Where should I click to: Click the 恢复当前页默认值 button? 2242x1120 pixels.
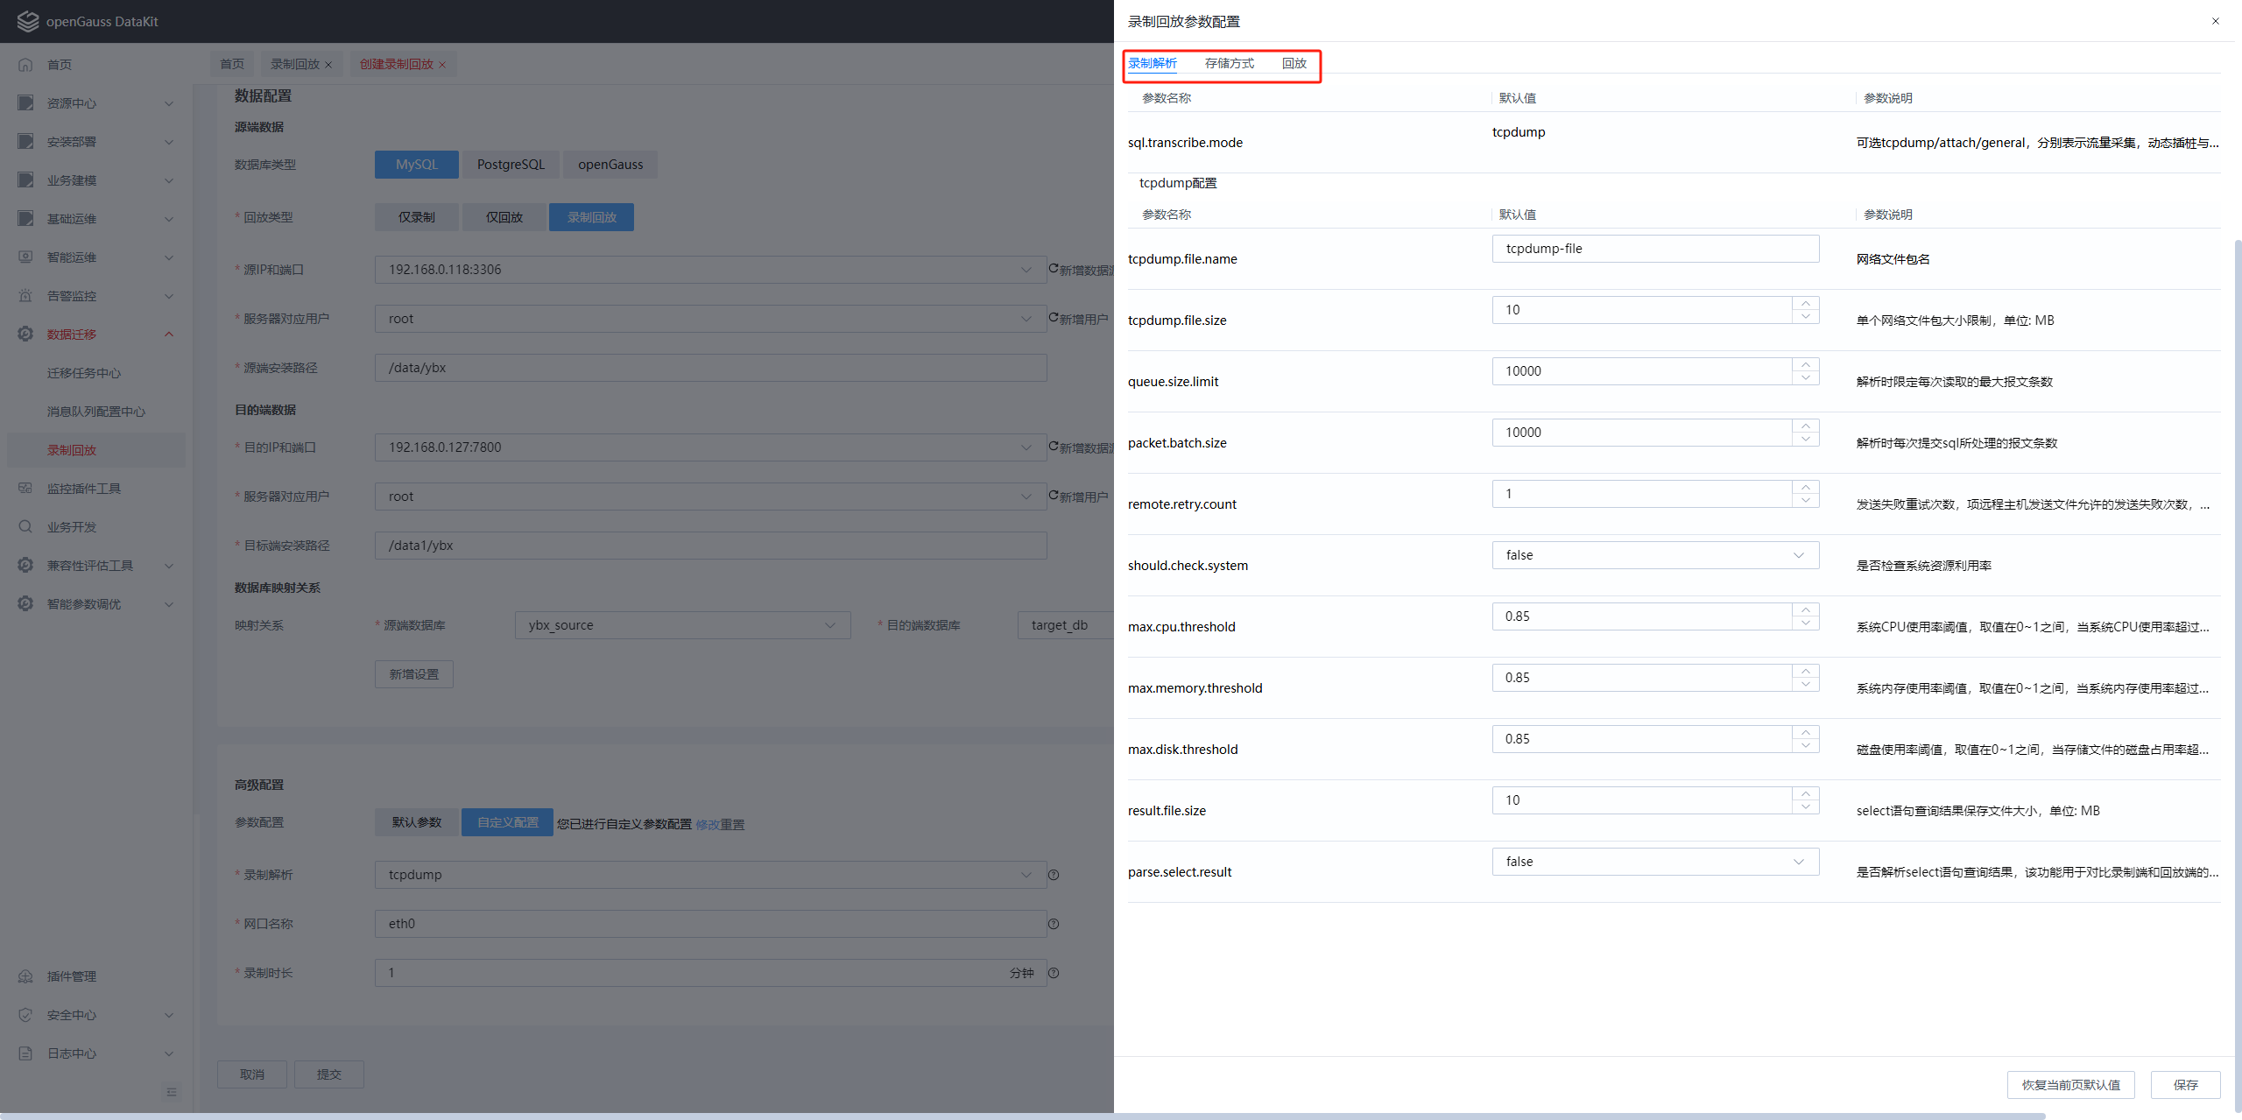(x=2070, y=1085)
